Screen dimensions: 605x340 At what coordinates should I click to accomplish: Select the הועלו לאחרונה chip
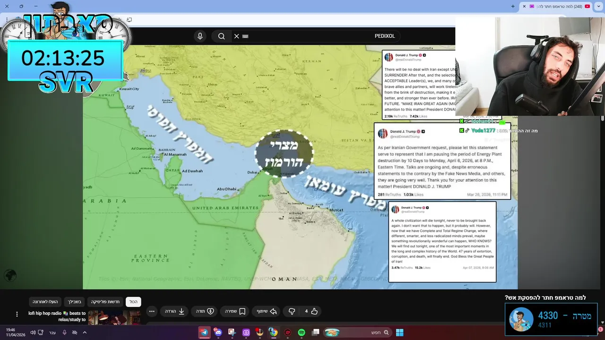click(x=45, y=302)
